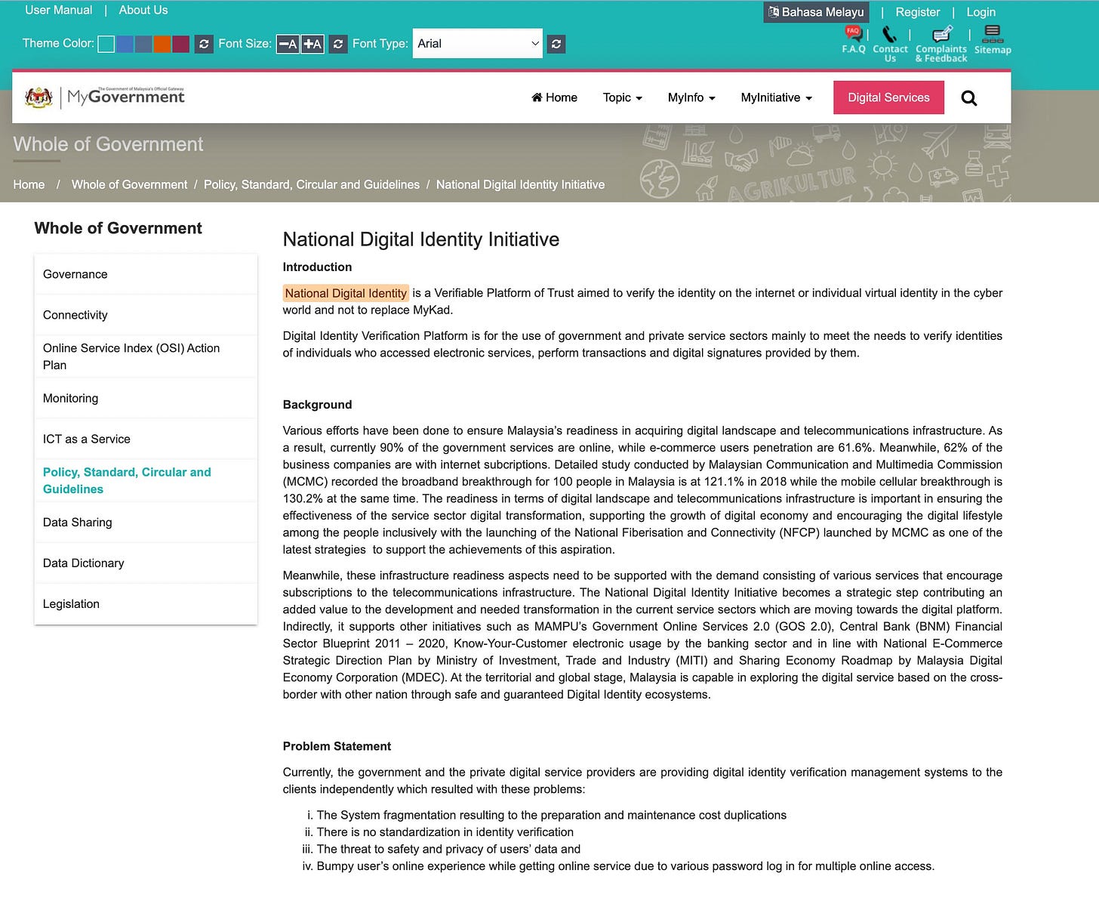
Task: Click the National Digital Identity Initiative heading
Action: pos(421,239)
